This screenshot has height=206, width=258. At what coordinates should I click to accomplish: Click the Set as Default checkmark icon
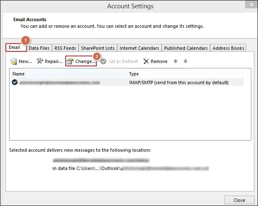point(103,61)
